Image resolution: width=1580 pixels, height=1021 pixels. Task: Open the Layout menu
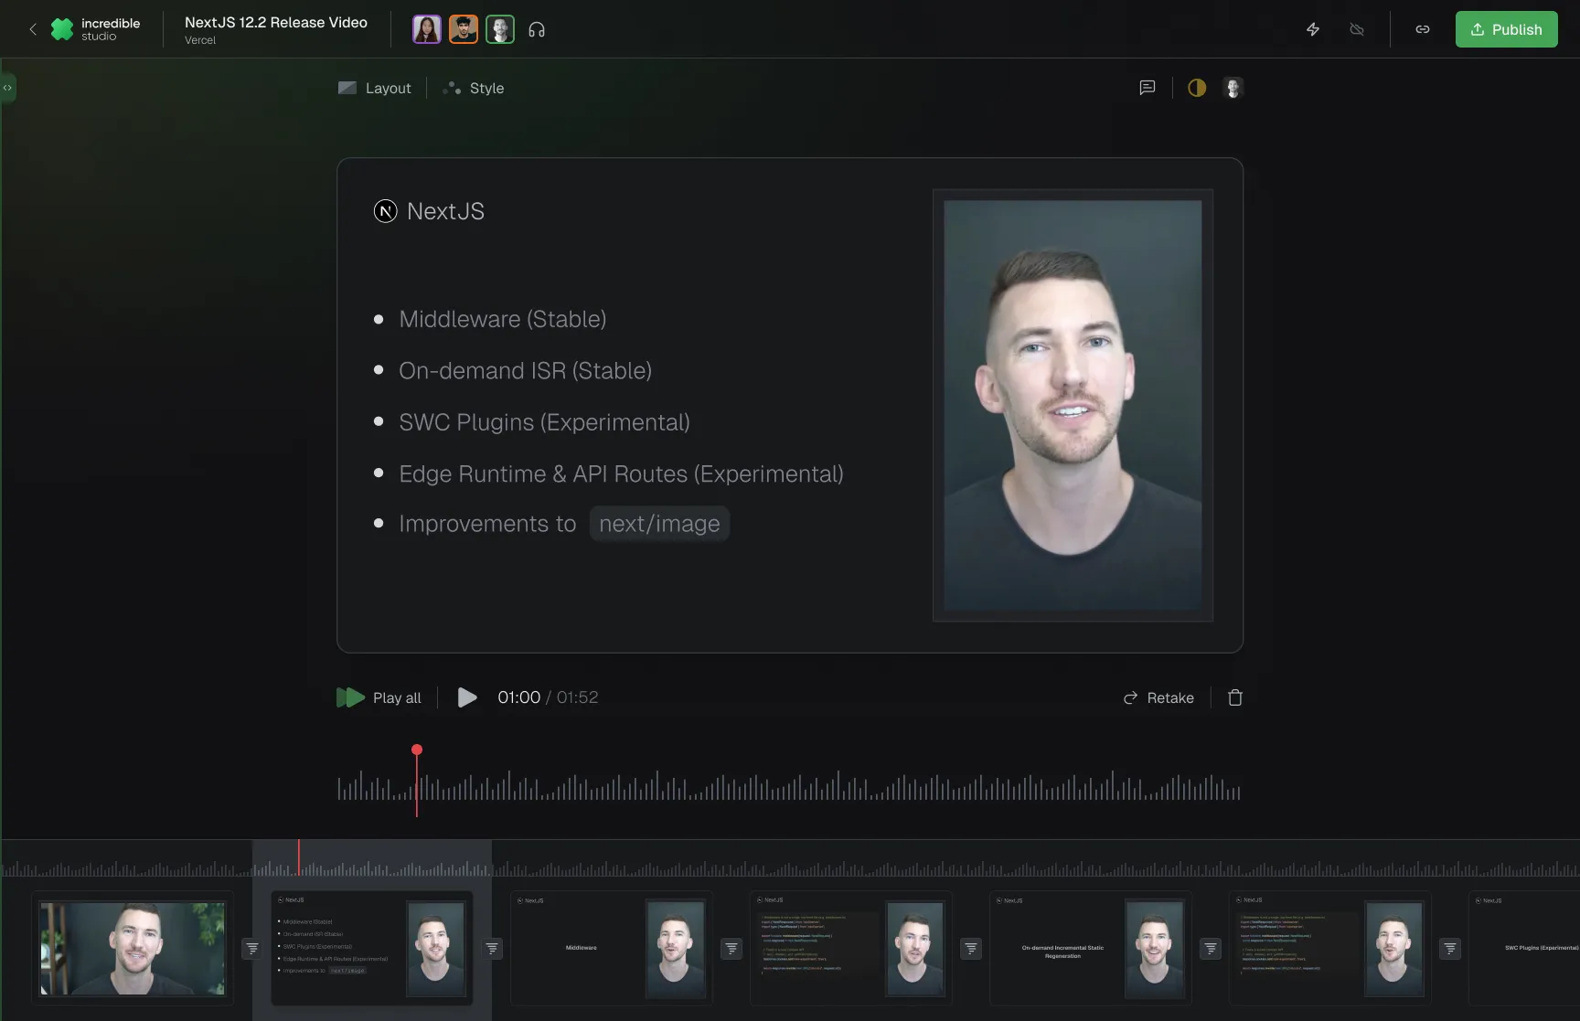point(375,88)
